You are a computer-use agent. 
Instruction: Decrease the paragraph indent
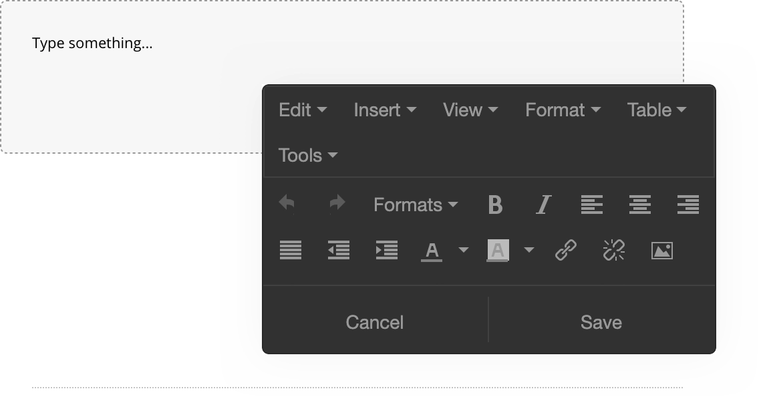(x=338, y=251)
